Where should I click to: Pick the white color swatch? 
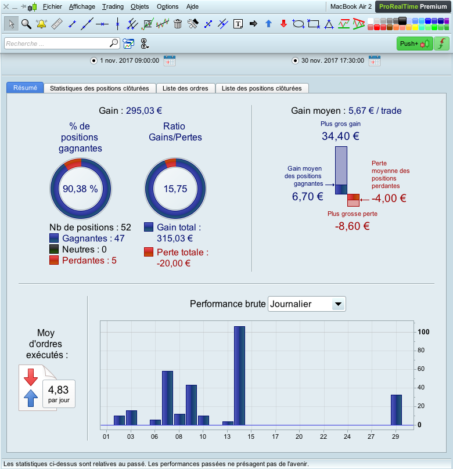pos(371,21)
